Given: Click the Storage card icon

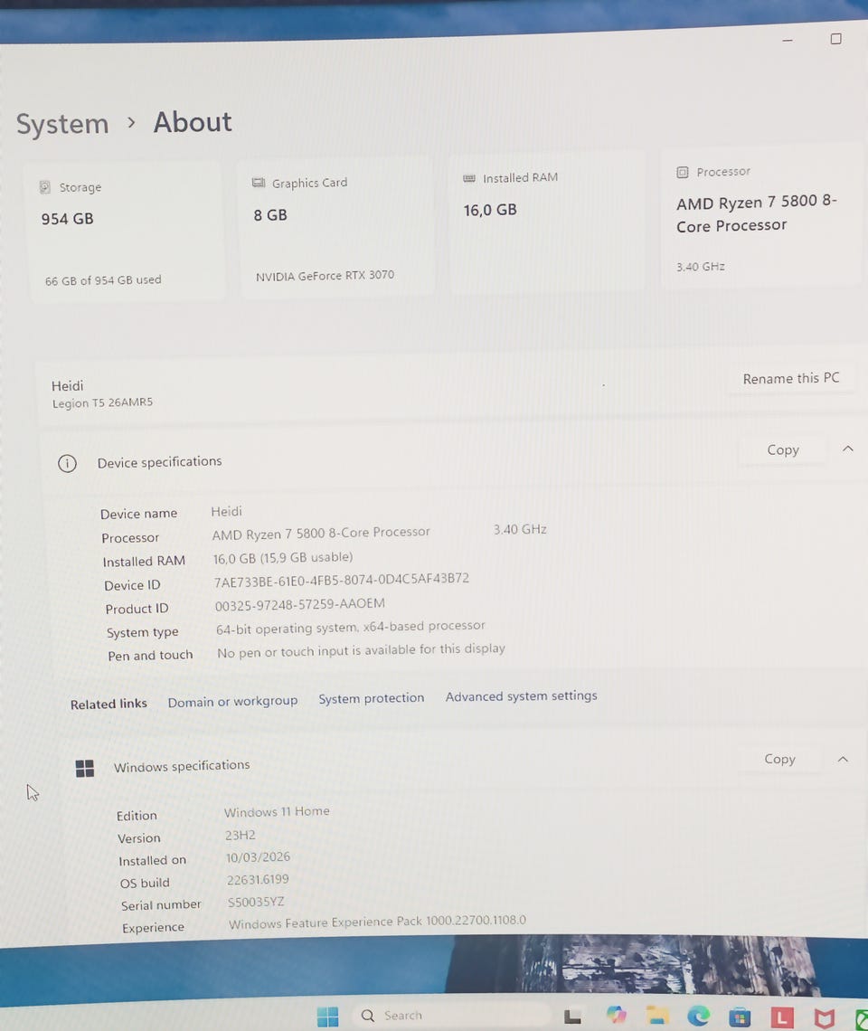Looking at the screenshot, I should (x=44, y=187).
